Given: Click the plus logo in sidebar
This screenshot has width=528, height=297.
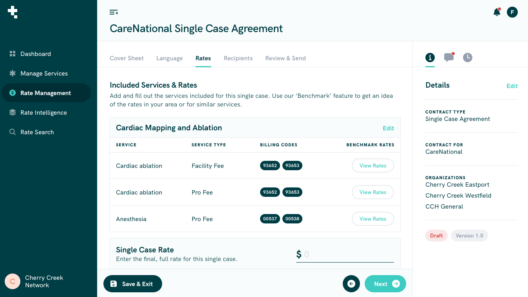Looking at the screenshot, I should click(x=13, y=12).
